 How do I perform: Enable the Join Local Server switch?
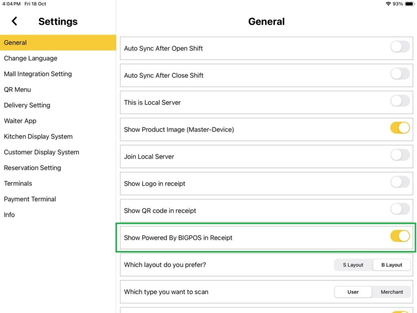click(400, 155)
